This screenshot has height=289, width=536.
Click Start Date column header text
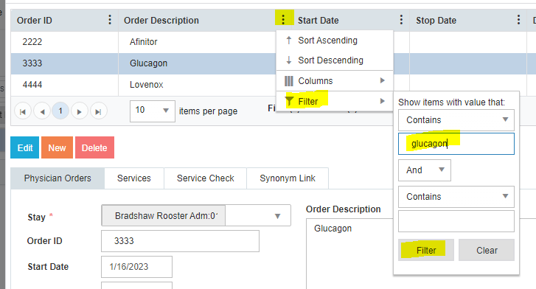[x=319, y=21]
